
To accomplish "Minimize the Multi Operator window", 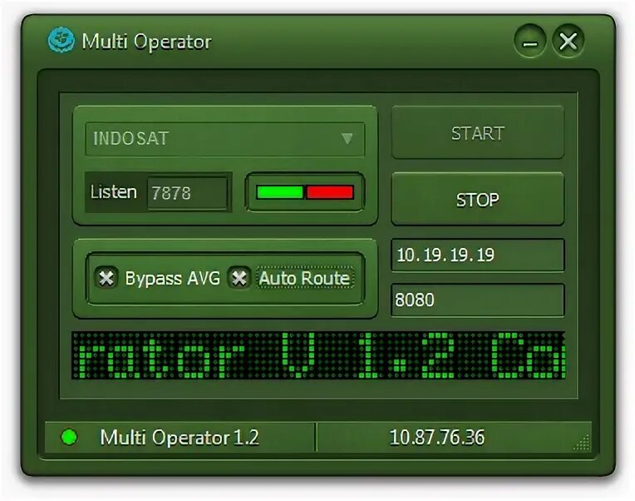I will click(x=529, y=41).
